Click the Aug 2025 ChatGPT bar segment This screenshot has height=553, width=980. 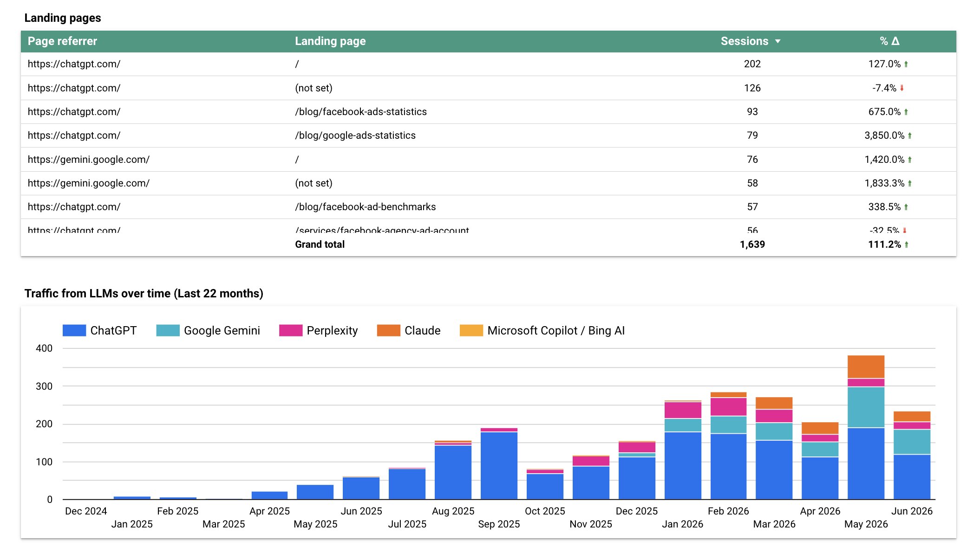(453, 472)
